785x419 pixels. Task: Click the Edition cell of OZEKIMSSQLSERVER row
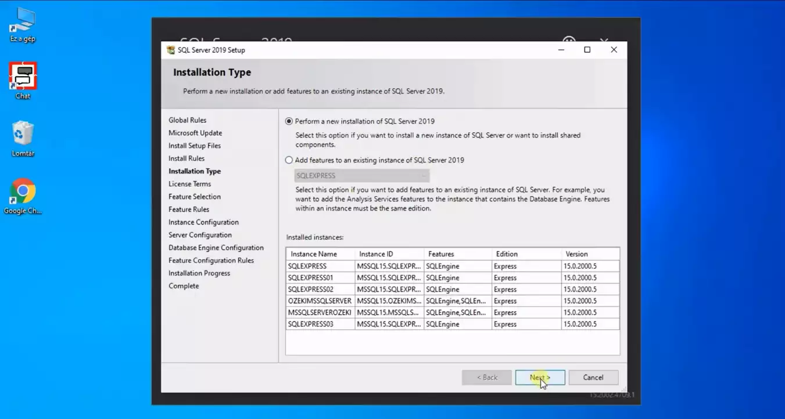coord(526,301)
